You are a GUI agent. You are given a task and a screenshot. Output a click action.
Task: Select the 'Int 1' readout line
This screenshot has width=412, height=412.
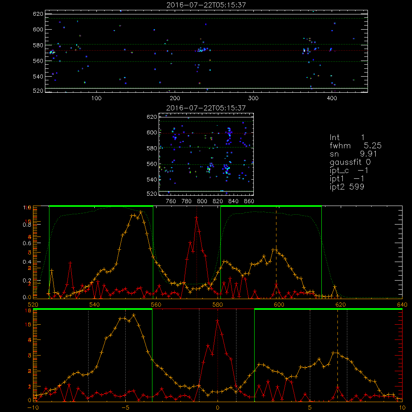(x=347, y=138)
